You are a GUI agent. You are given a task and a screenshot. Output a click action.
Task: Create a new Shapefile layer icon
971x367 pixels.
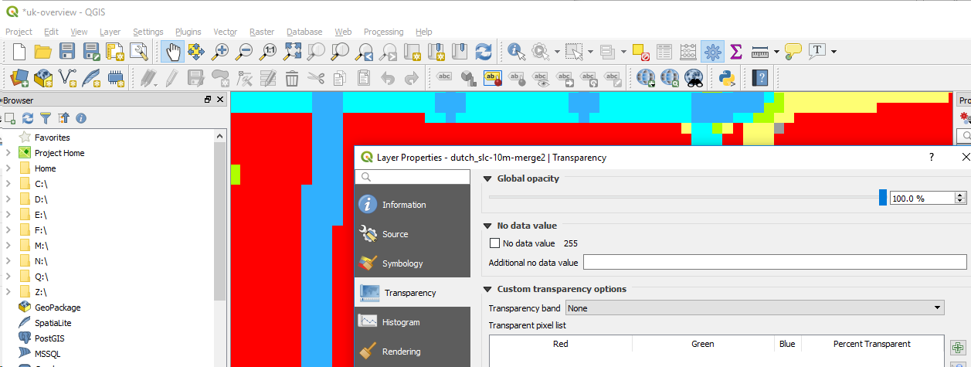pos(67,77)
